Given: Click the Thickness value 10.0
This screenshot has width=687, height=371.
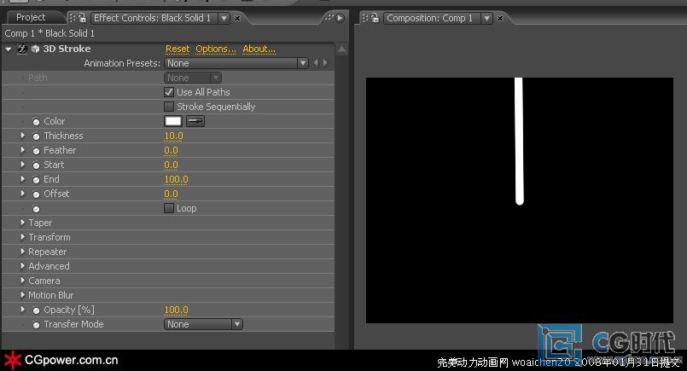Looking at the screenshot, I should 173,136.
